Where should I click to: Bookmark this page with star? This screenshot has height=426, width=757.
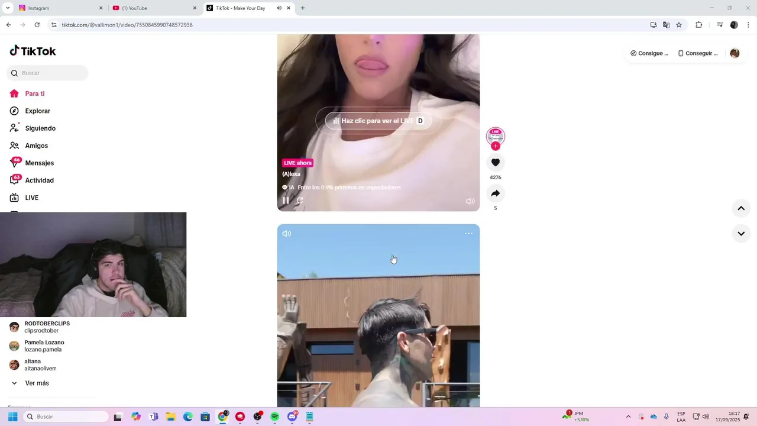point(679,25)
